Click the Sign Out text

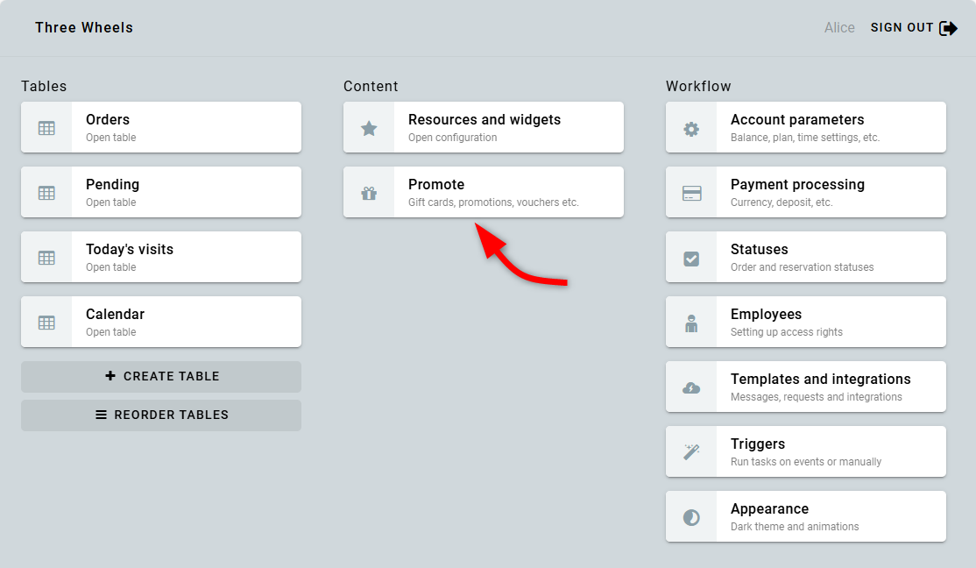[902, 28]
